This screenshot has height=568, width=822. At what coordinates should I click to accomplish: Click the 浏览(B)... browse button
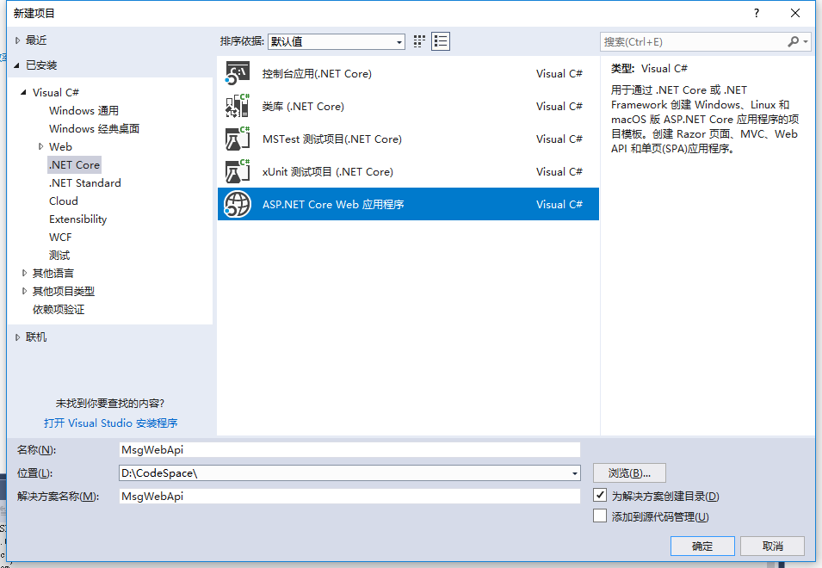click(x=629, y=473)
